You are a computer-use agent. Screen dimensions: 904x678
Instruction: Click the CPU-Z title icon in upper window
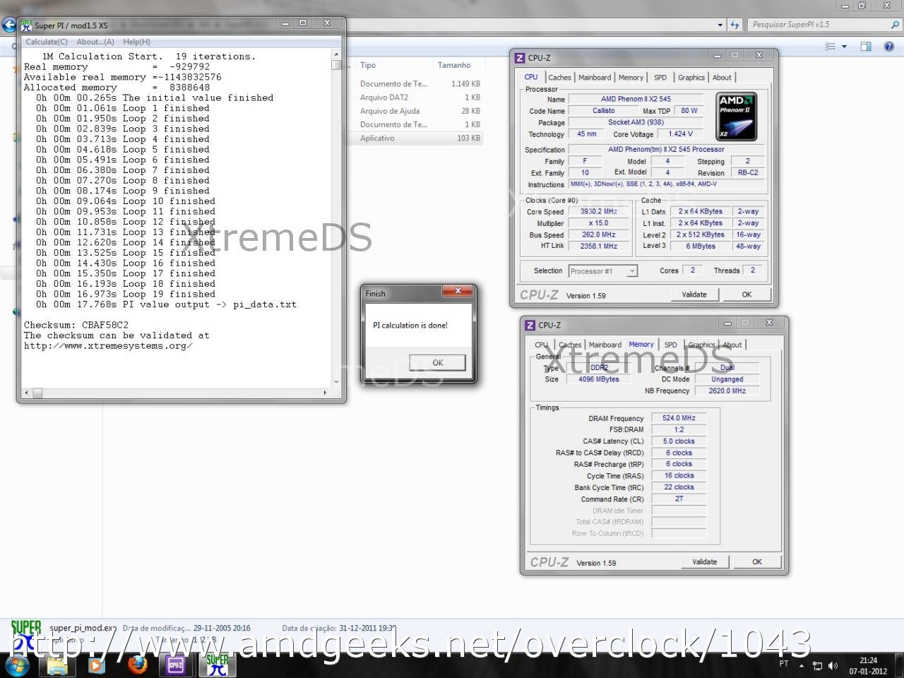coord(520,58)
